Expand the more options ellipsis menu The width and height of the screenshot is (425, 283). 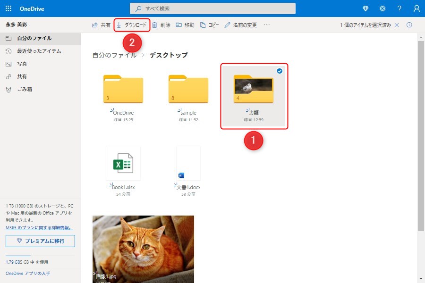267,25
